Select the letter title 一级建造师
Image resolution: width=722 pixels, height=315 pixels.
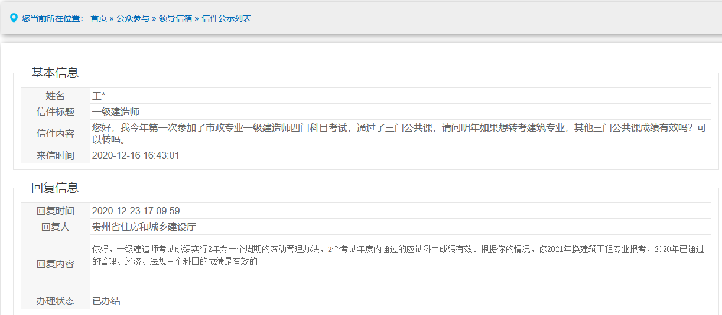(116, 112)
